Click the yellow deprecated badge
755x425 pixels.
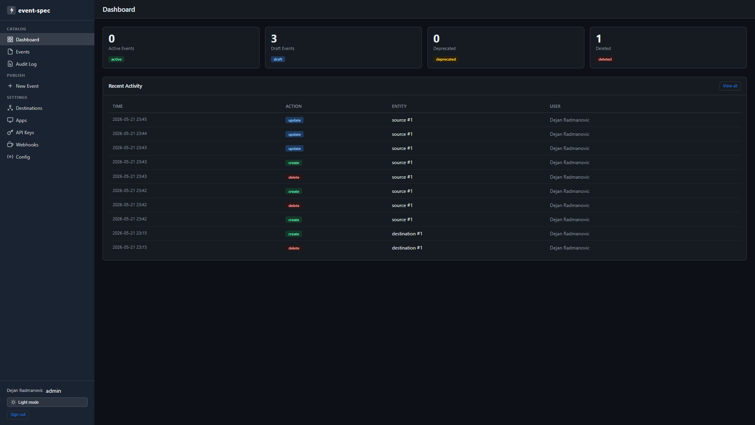click(x=446, y=59)
